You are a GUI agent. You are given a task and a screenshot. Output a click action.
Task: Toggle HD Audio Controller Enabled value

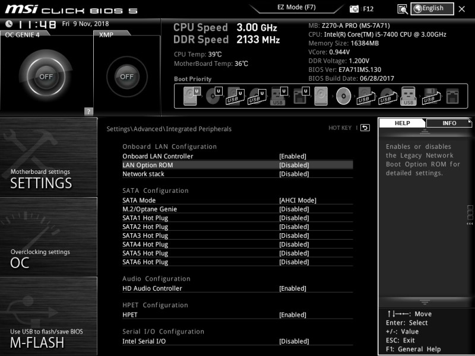click(x=293, y=288)
